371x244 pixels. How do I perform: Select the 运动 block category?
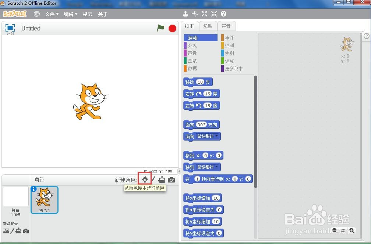tap(201, 38)
